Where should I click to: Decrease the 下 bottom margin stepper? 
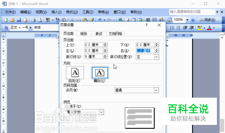(x=156, y=46)
